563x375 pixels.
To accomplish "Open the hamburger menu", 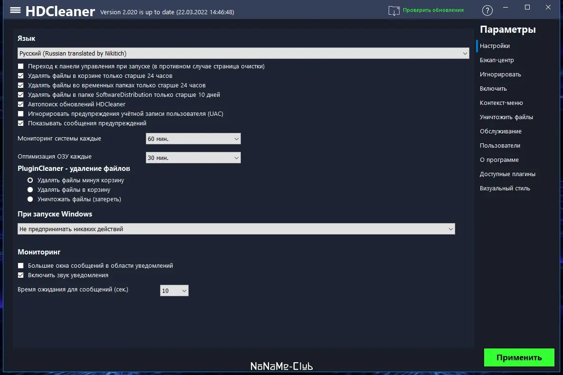I will [15, 10].
